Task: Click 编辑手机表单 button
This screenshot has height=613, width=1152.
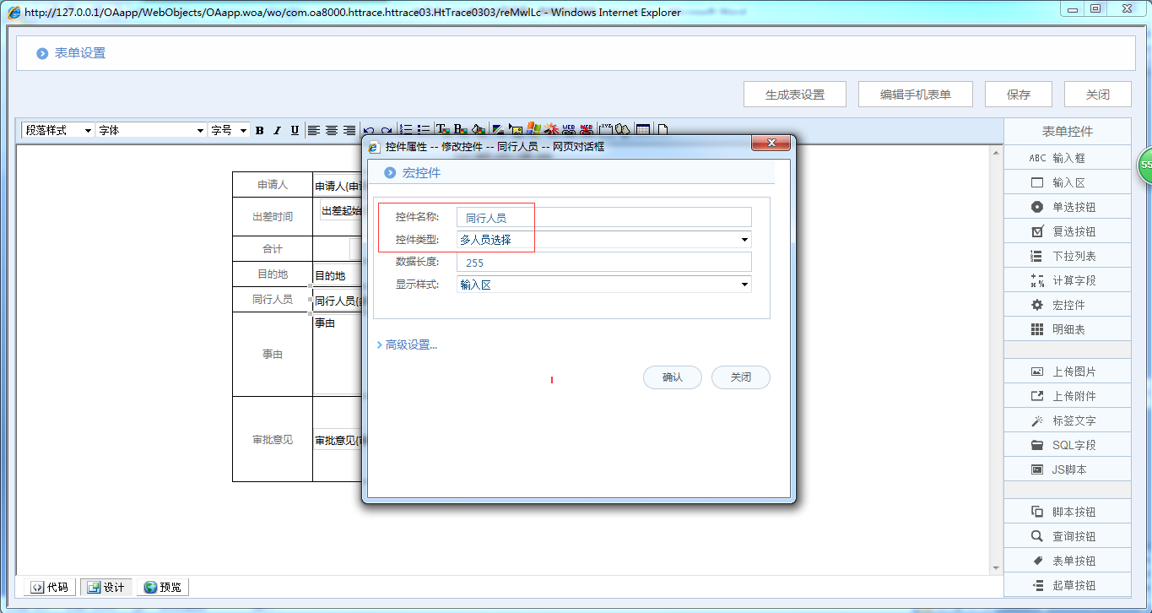Action: pos(916,95)
